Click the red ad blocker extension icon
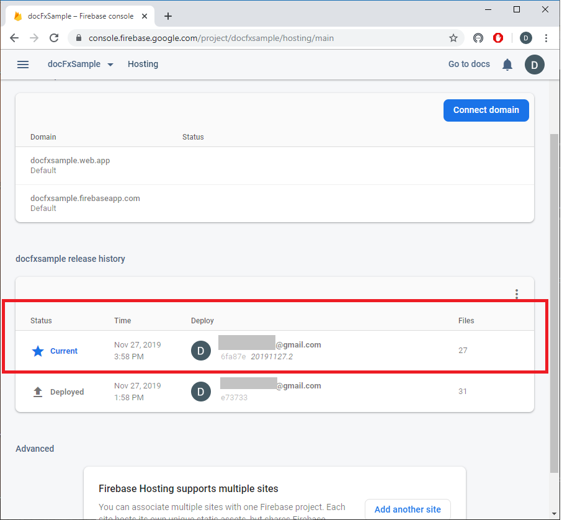 pos(498,38)
